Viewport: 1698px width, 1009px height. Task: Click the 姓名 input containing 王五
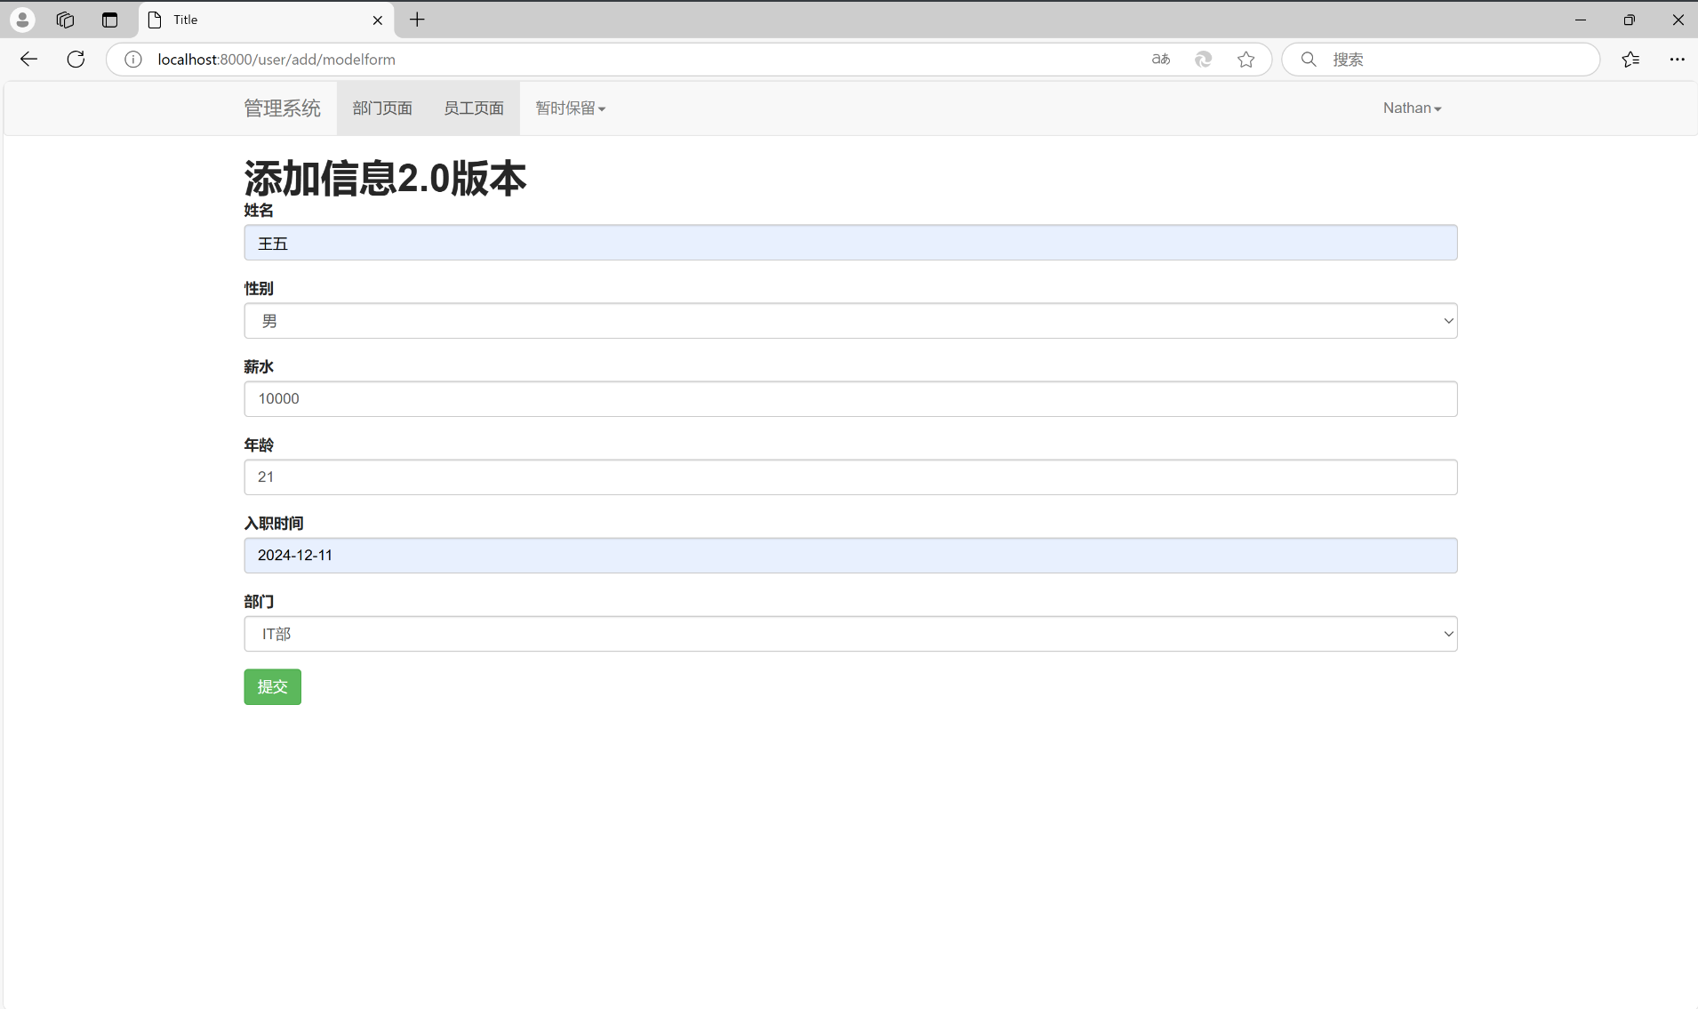click(851, 243)
